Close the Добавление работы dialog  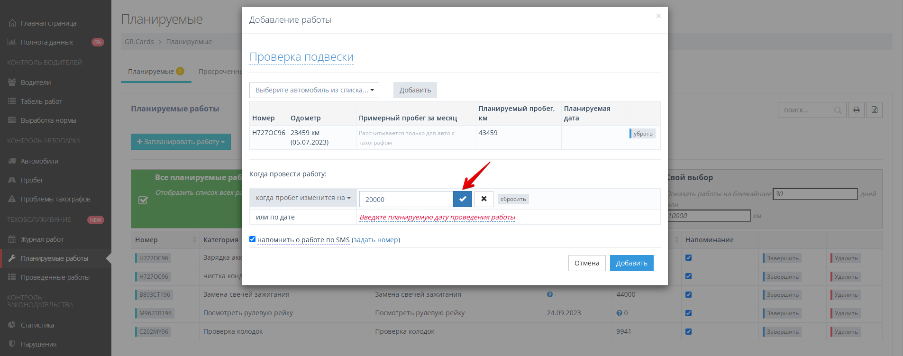pyautogui.click(x=658, y=16)
